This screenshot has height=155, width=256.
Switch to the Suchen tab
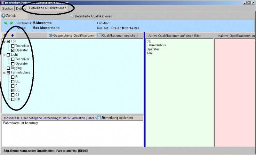tap(8, 9)
